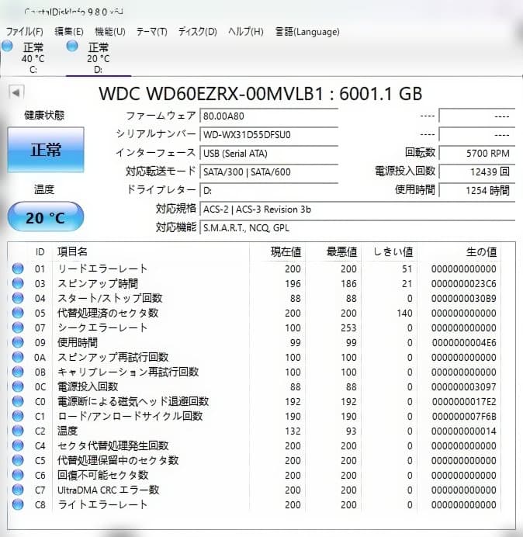The width and height of the screenshot is (523, 537).
Task: Click the interface field USB (Serial ATA)
Action: pyautogui.click(x=268, y=153)
